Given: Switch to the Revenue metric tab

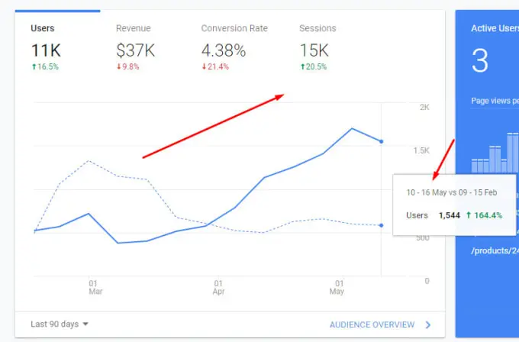Looking at the screenshot, I should pyautogui.click(x=133, y=28).
